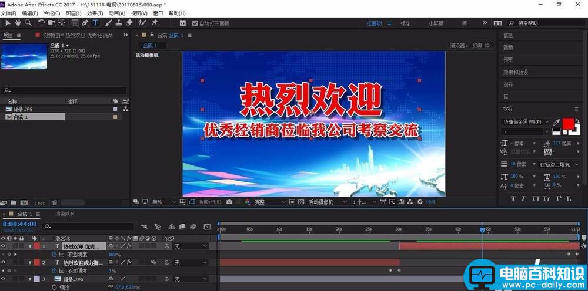The width and height of the screenshot is (588, 291).
Task: Click the red fill color swatch
Action: [x=568, y=123]
